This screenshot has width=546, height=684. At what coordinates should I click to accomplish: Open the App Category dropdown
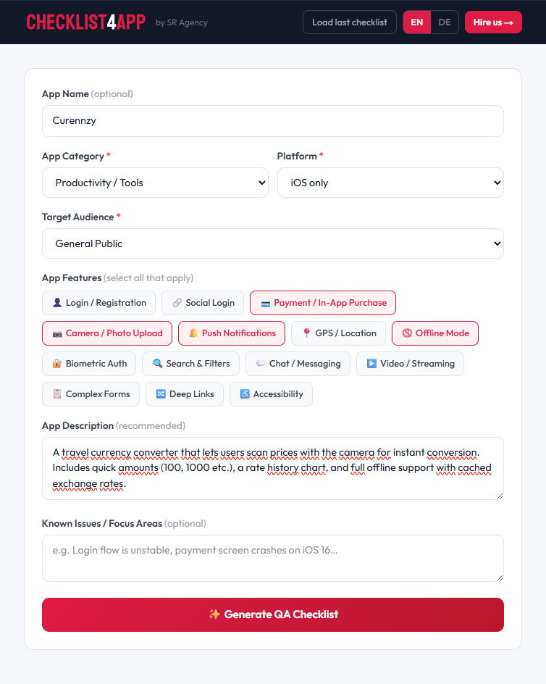pyautogui.click(x=155, y=183)
